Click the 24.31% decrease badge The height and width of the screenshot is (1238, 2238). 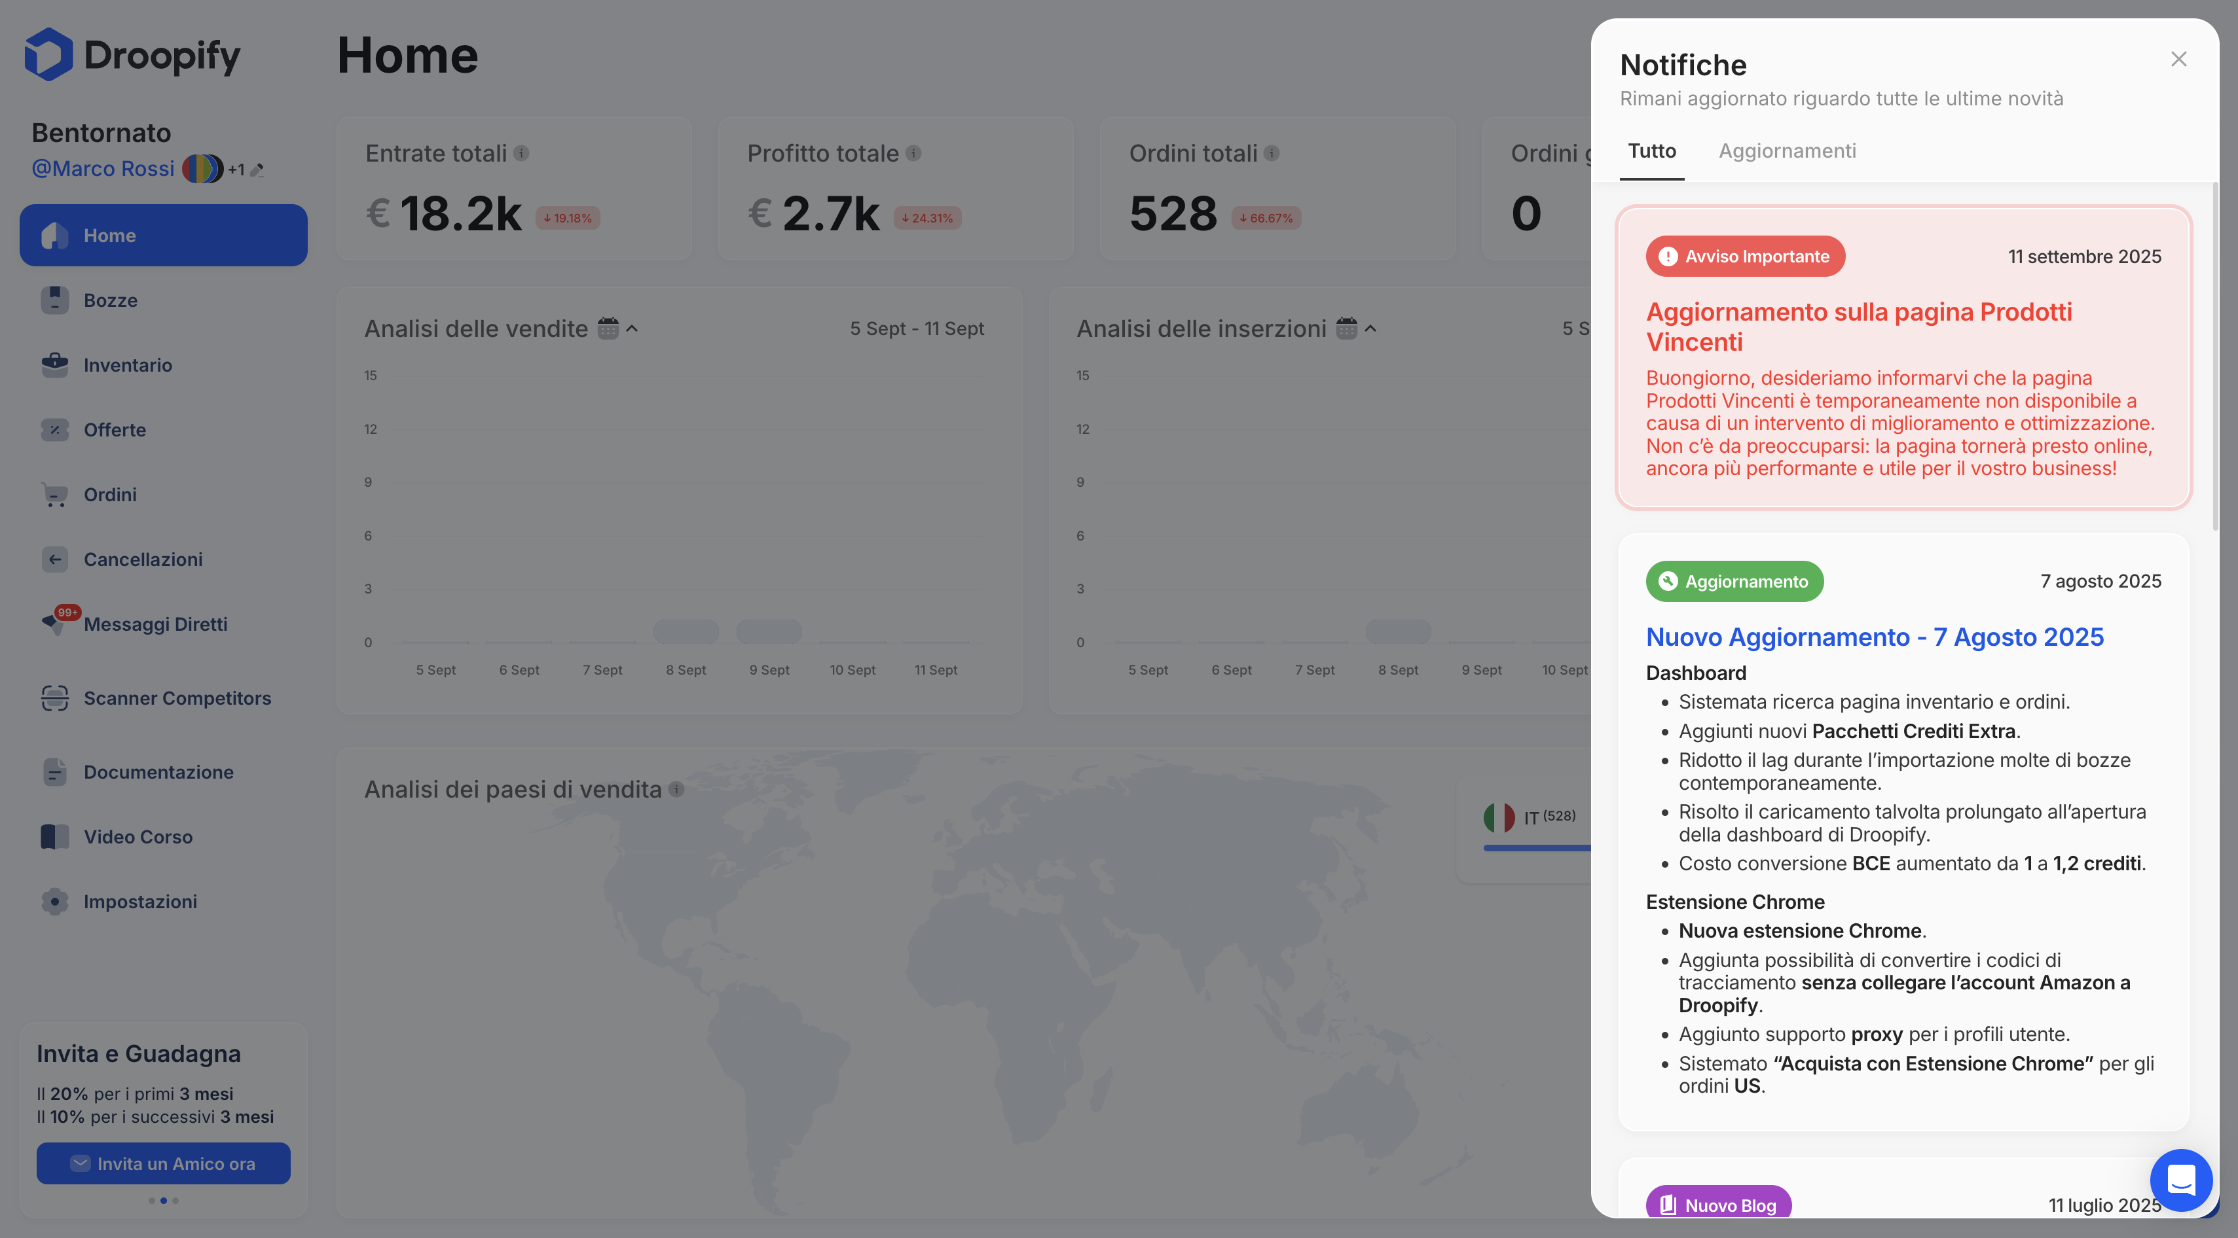(x=927, y=218)
